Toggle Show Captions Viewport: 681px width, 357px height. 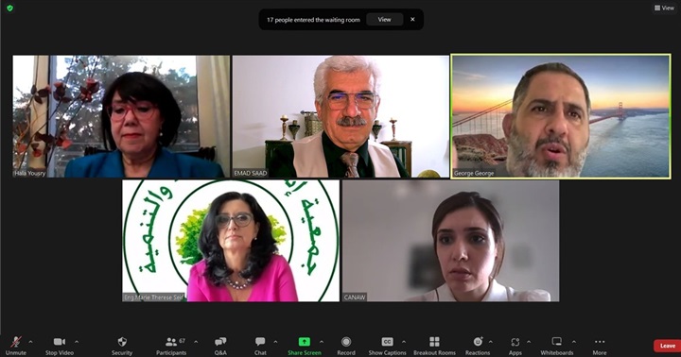pos(387,346)
